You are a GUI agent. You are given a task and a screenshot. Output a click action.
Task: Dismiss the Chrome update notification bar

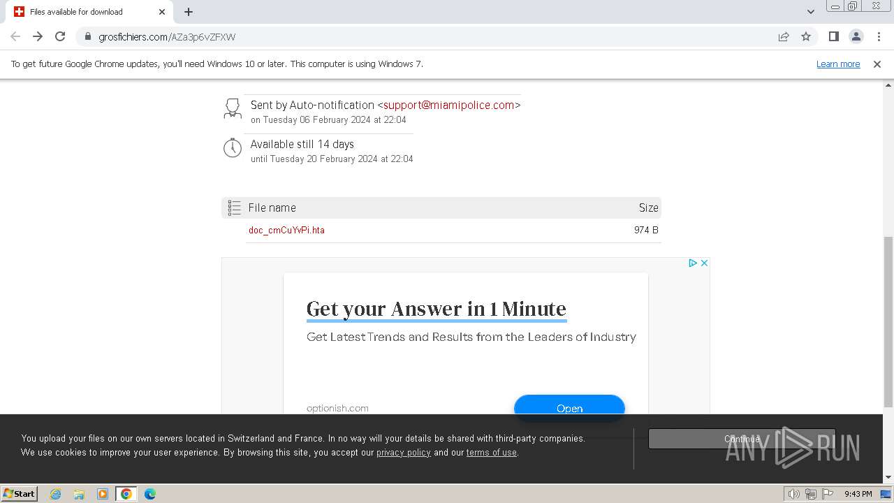coord(877,64)
